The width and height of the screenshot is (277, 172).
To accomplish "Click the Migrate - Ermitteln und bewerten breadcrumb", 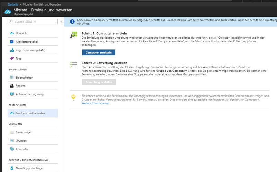I will [42, 4].
